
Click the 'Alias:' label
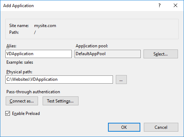point(11,46)
